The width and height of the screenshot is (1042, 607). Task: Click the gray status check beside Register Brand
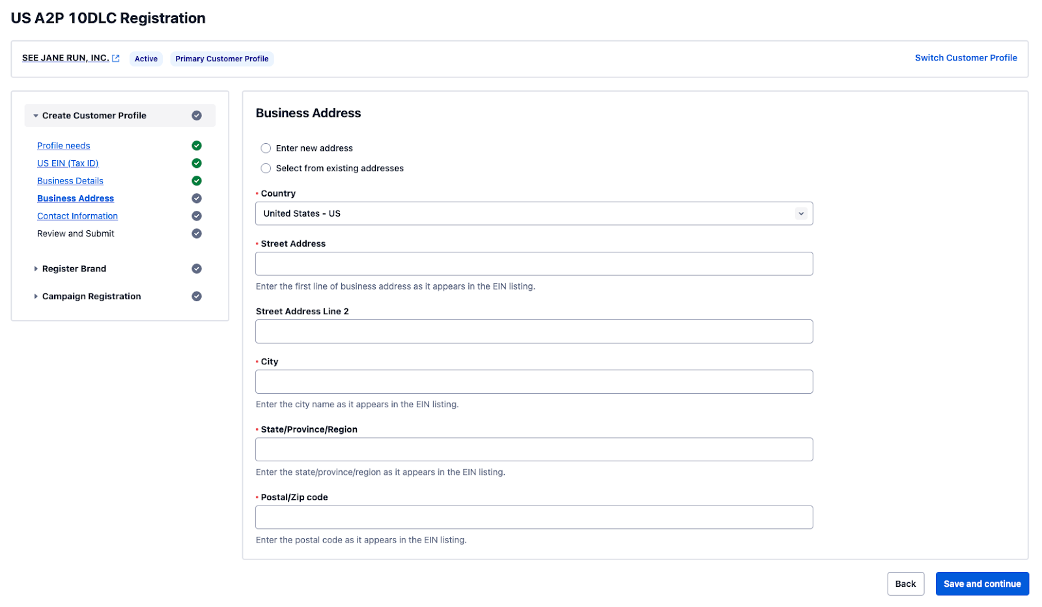(197, 269)
